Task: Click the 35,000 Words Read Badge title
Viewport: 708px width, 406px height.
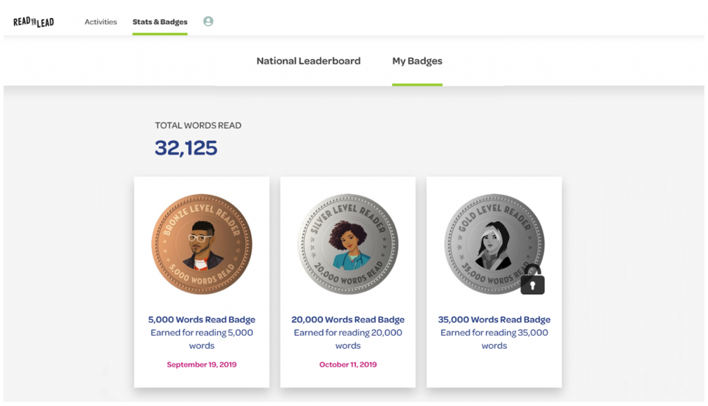Action: click(494, 320)
